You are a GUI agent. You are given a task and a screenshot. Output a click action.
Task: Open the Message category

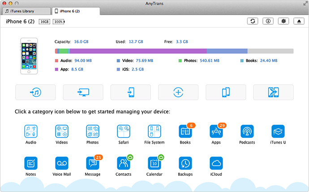[x=93, y=163]
